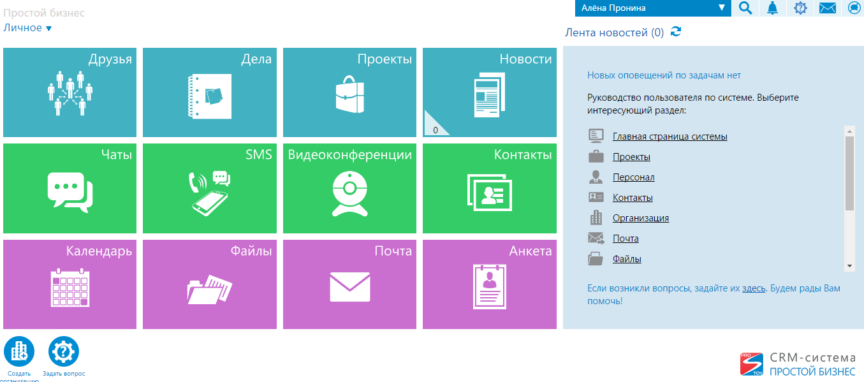864x382 pixels.
Task: Click the person icon beside Персонал link
Action: click(596, 177)
